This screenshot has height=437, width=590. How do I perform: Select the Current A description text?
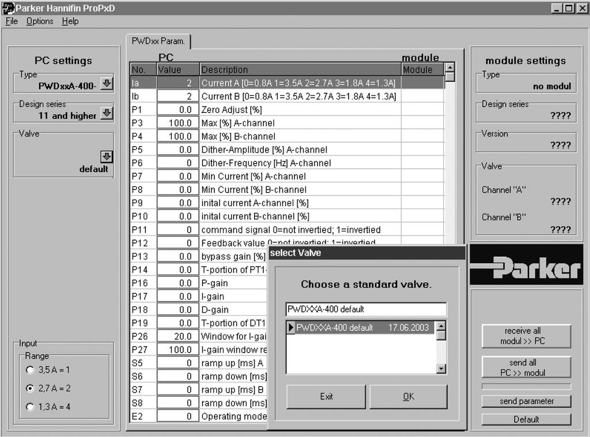click(x=298, y=83)
